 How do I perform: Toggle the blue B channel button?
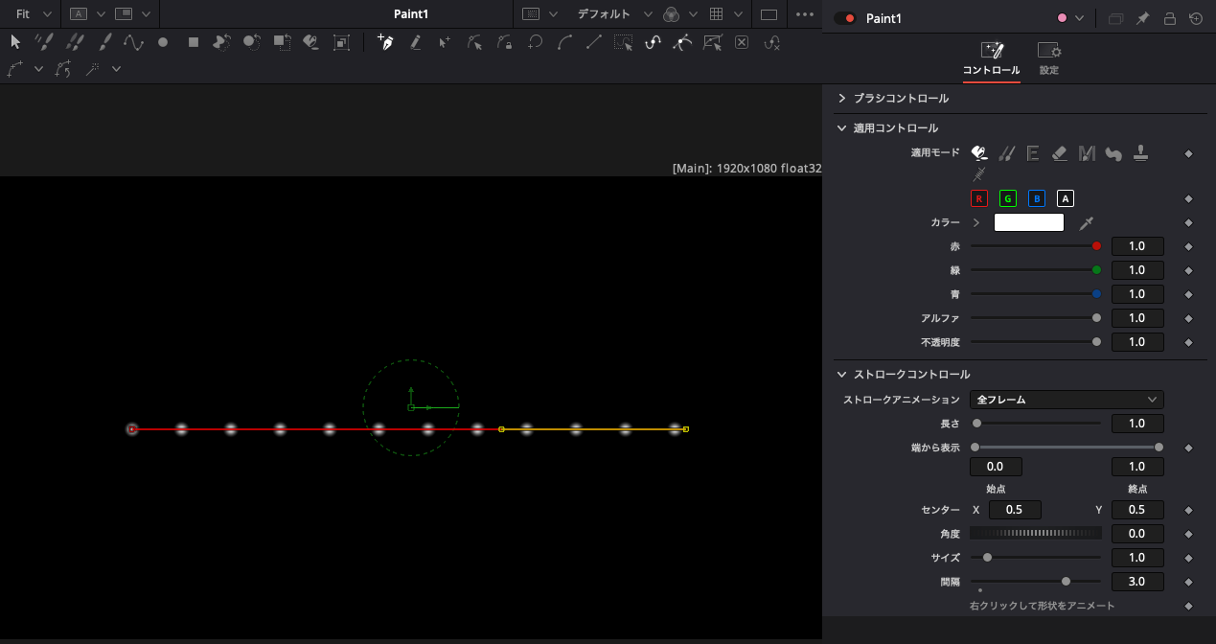1037,198
